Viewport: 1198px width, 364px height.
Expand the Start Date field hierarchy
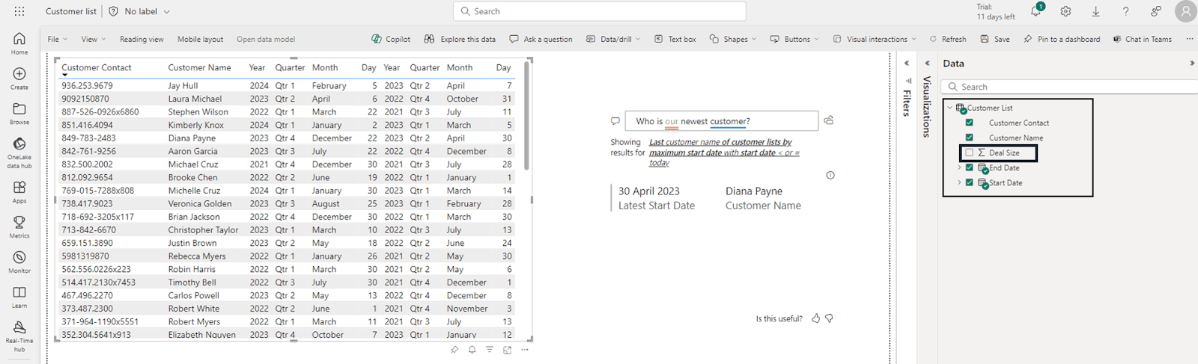(x=959, y=183)
